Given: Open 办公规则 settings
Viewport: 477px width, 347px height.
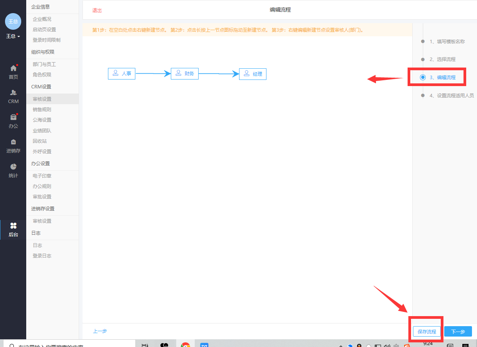Looking at the screenshot, I should 42,186.
